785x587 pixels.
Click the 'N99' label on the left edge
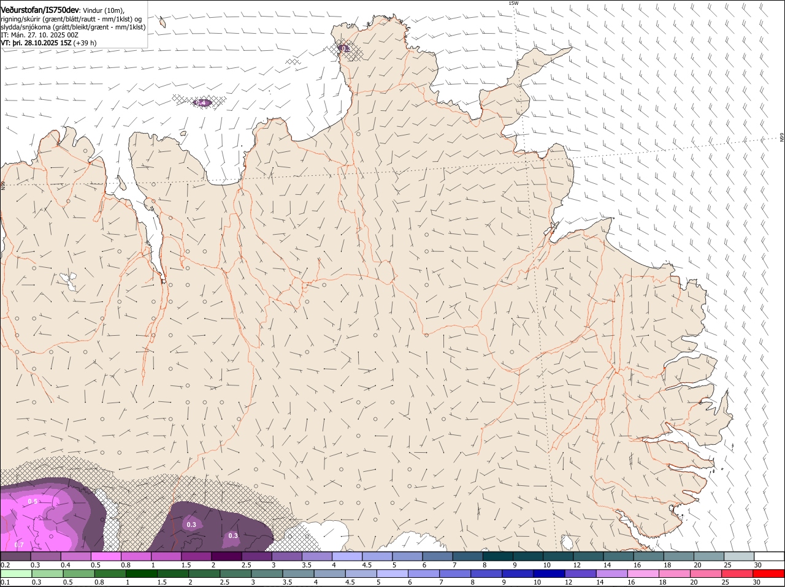point(2,184)
